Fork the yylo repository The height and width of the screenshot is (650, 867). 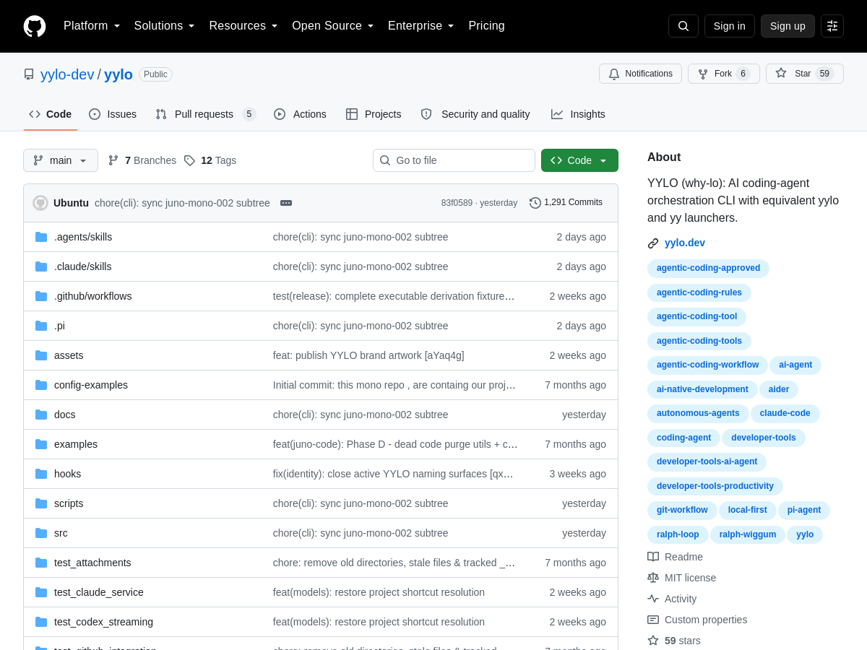[x=724, y=74]
